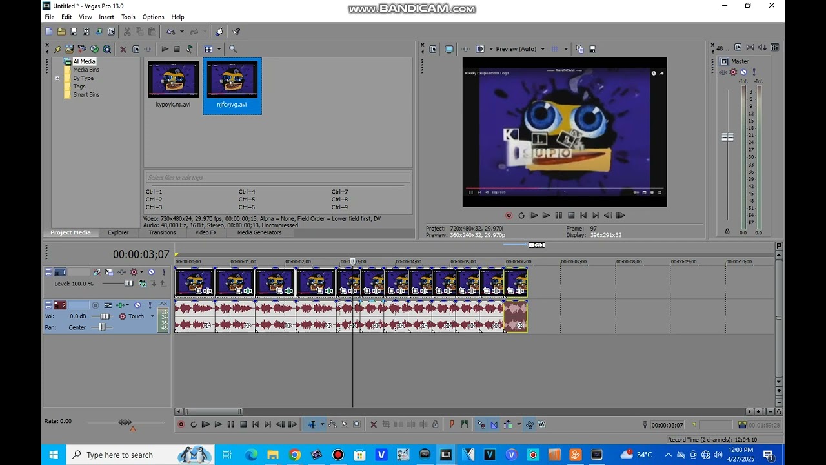The width and height of the screenshot is (826, 465).
Task: Stop media preview in Project Media toolbar
Action: [177, 49]
